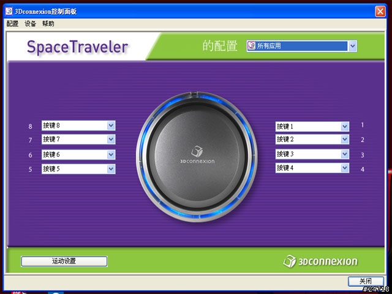
Task: Click the SpaceTraveler title text
Action: click(77, 47)
